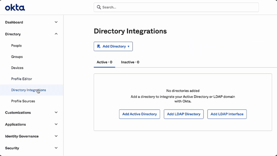277x156 pixels.
Task: Expand the Customizations section chevron
Action: click(x=56, y=112)
